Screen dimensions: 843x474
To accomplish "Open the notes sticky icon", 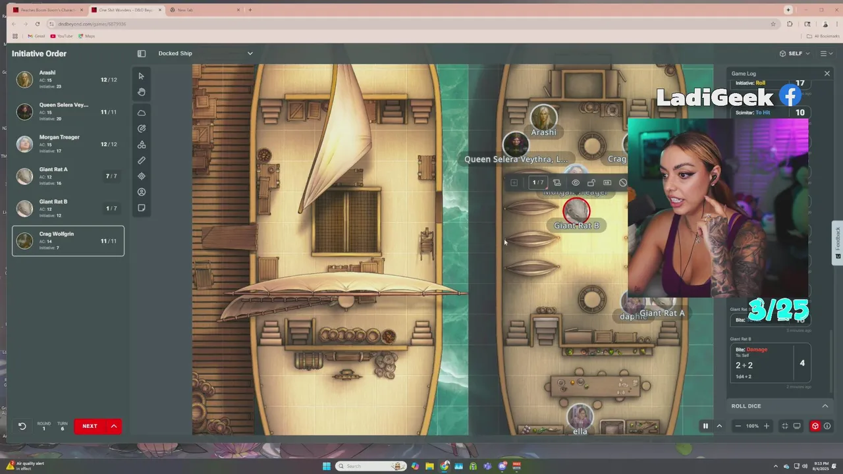I will tap(142, 208).
